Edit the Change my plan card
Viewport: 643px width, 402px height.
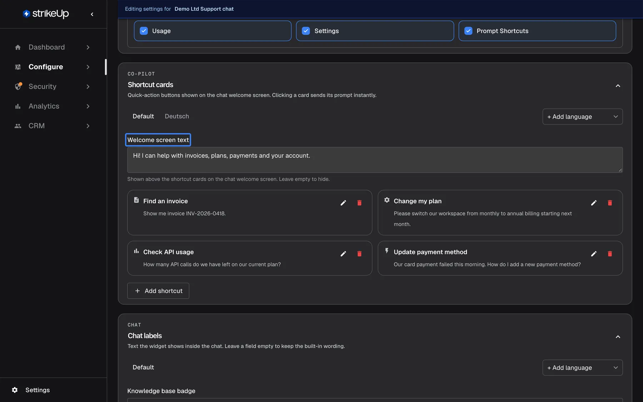(594, 203)
